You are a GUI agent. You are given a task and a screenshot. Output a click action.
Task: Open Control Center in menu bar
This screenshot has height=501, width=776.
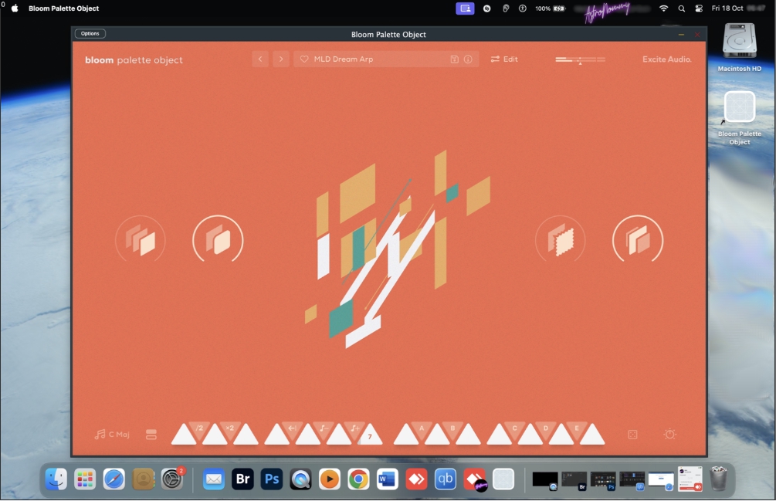[699, 8]
